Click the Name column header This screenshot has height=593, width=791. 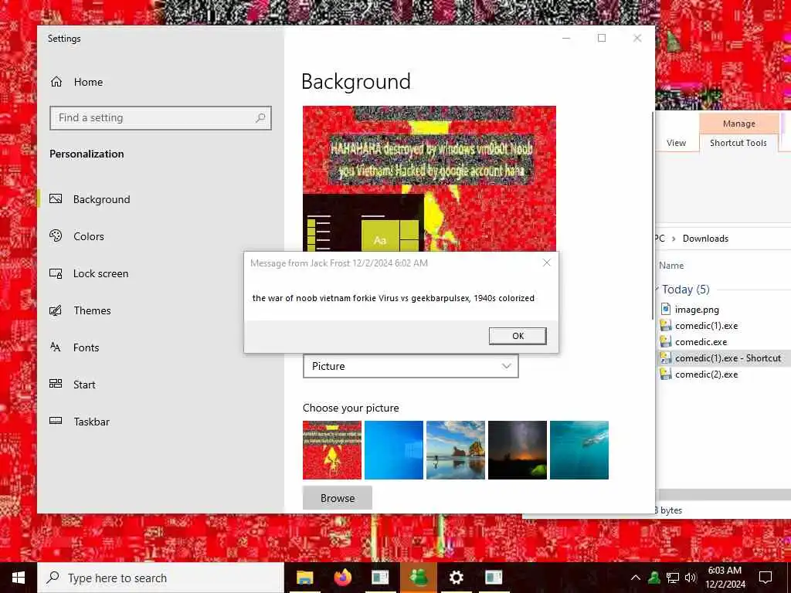671,266
